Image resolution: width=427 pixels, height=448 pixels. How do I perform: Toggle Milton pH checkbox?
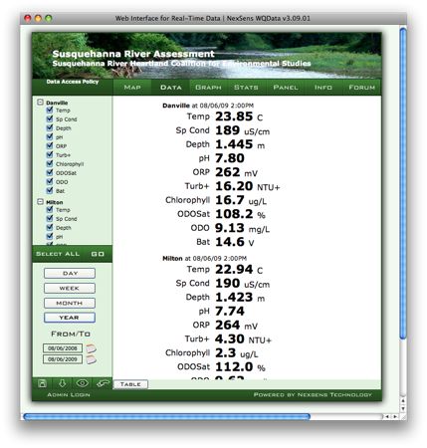click(x=50, y=236)
